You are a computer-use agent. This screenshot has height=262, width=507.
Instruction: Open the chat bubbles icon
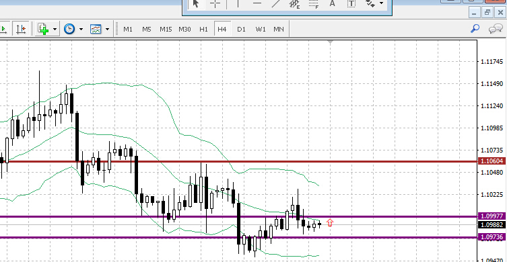tap(495, 30)
